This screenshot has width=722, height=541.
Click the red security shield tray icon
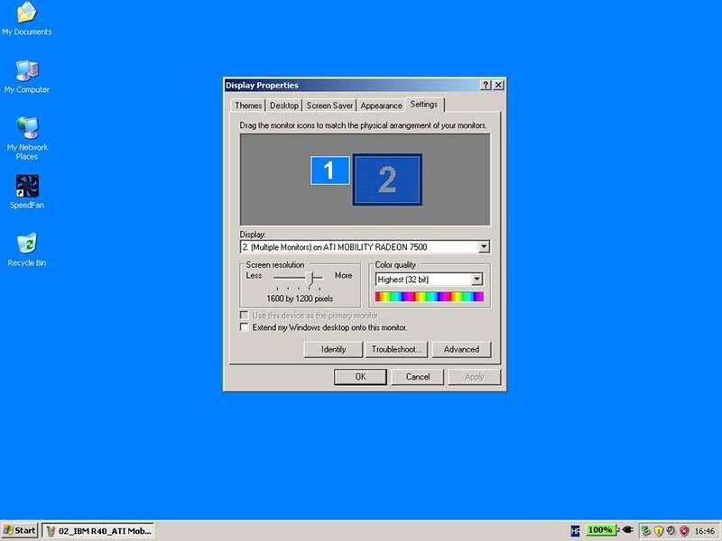683,530
